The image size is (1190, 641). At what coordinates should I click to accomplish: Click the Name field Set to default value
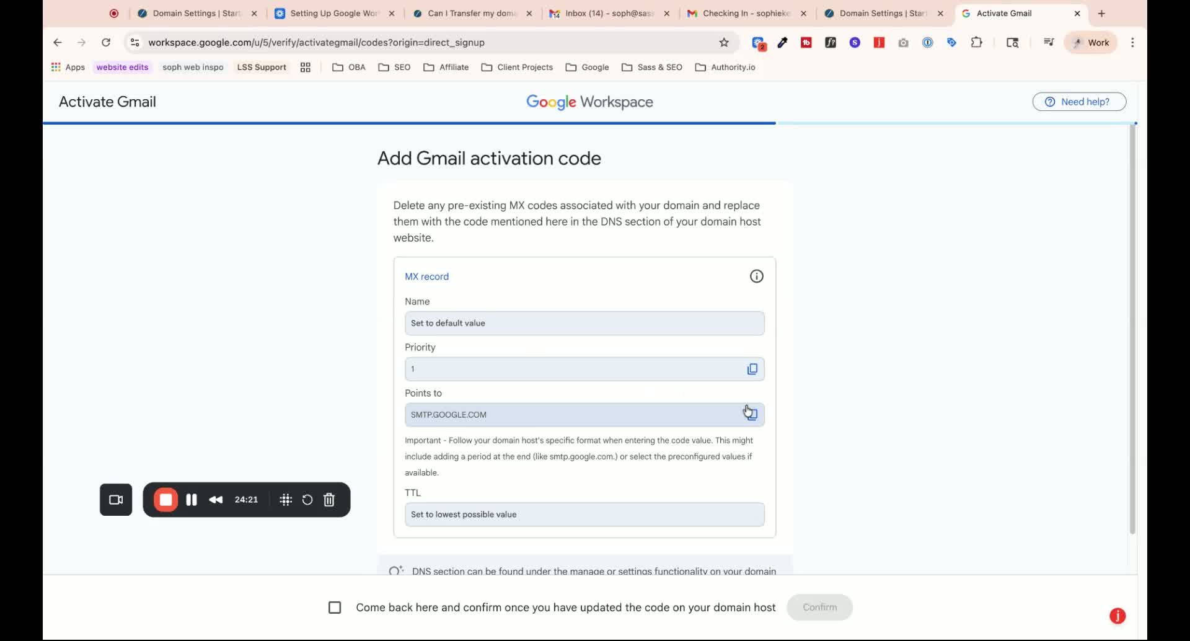pos(584,324)
